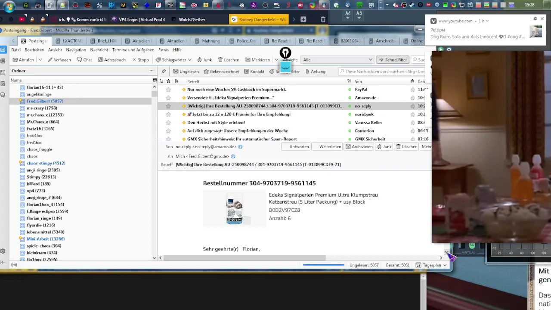Open Calendar space in left sidebar
This screenshot has height=310, width=551.
coord(3,72)
